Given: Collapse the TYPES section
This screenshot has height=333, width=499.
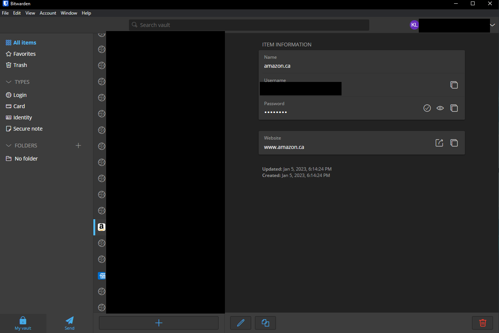Looking at the screenshot, I should tap(18, 82).
